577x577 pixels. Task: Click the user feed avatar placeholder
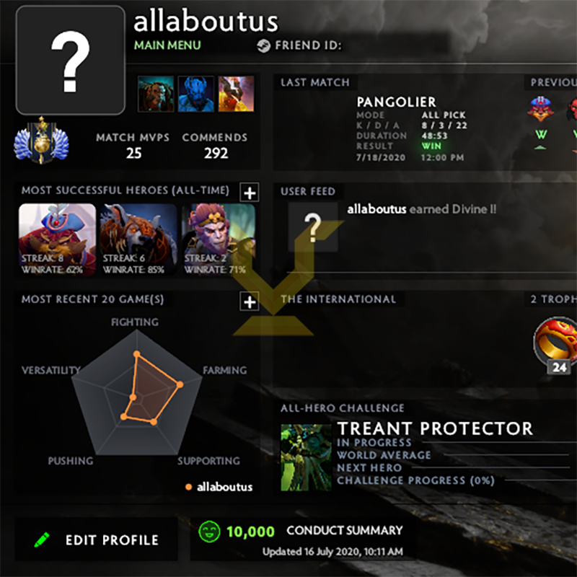point(313,227)
